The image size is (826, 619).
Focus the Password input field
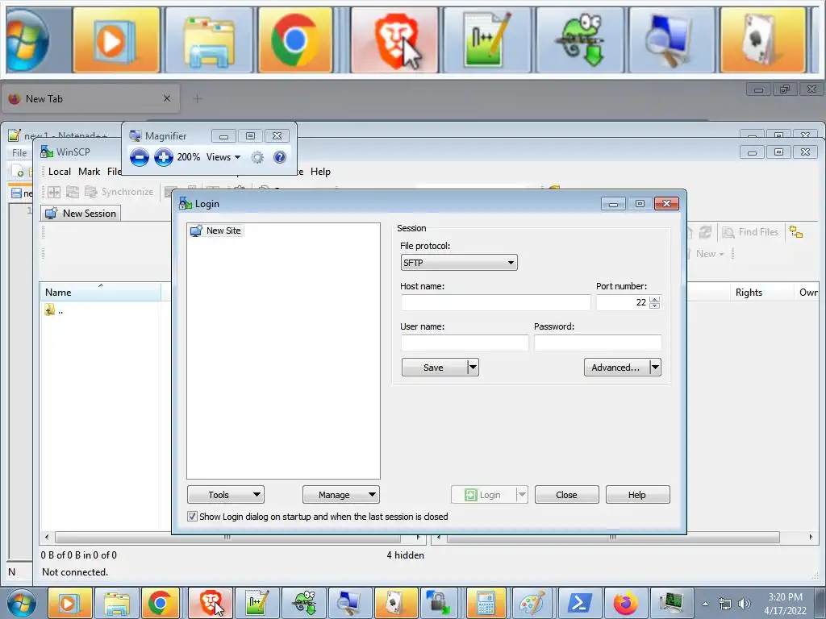click(598, 343)
